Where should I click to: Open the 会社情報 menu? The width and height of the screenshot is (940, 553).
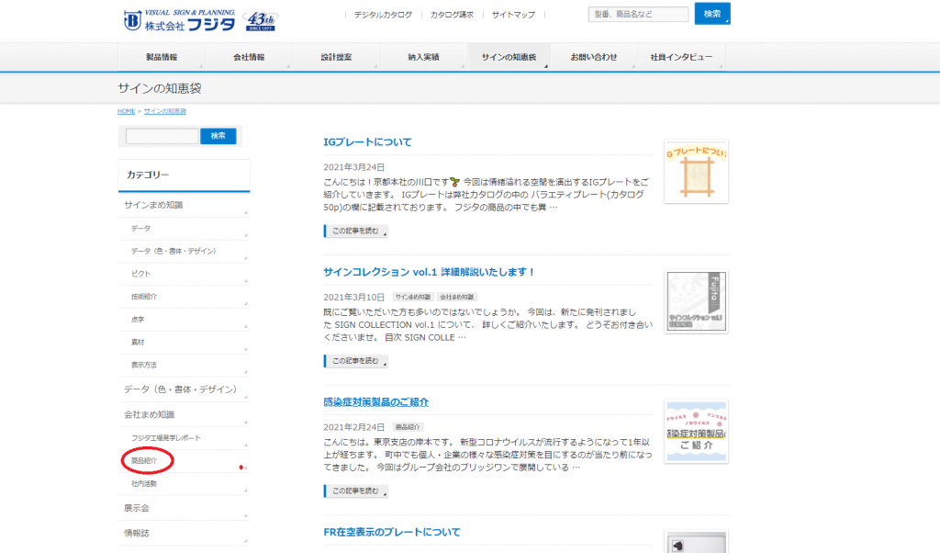point(249,57)
